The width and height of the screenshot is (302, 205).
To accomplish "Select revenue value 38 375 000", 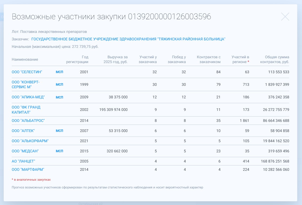I will point(118,97).
